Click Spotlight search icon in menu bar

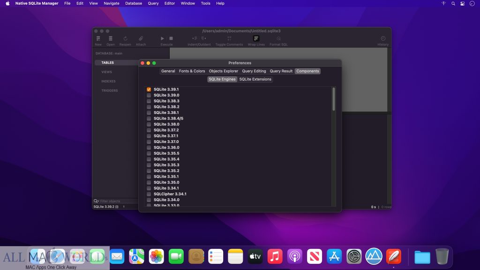(x=453, y=4)
